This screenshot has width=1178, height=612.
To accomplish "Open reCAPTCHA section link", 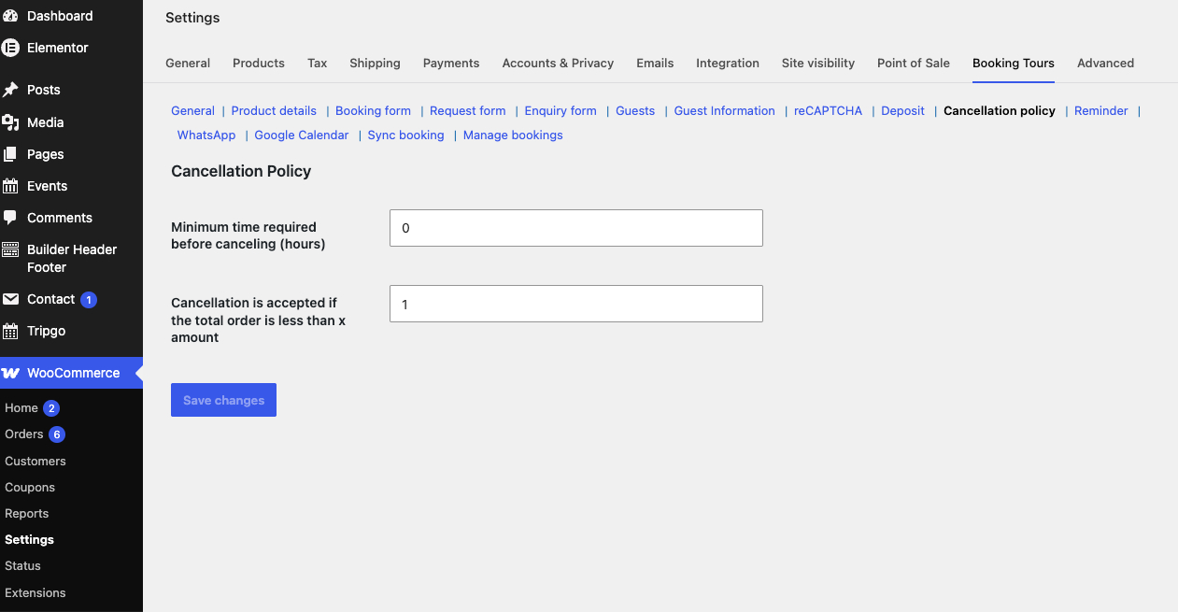I will [x=828, y=110].
